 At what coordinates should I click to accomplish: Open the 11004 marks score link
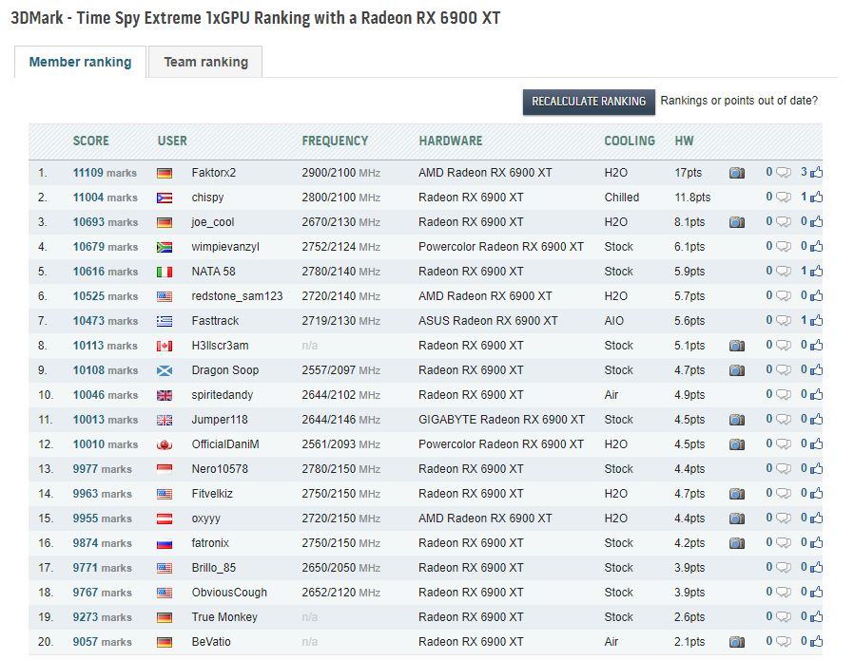tap(105, 198)
